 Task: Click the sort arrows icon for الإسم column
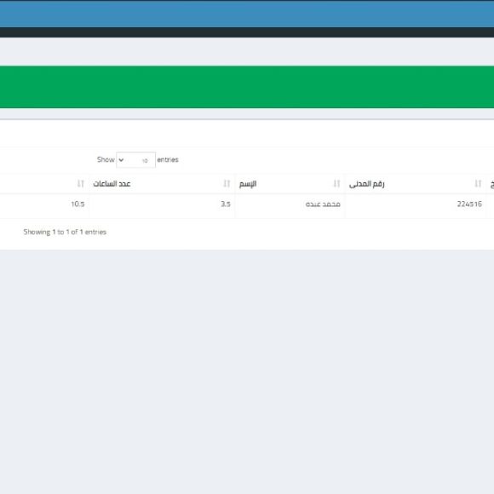click(x=336, y=183)
